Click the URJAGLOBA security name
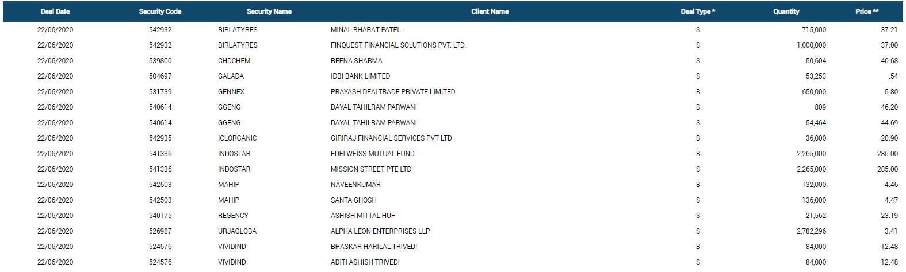The height and width of the screenshot is (272, 906). 237,231
